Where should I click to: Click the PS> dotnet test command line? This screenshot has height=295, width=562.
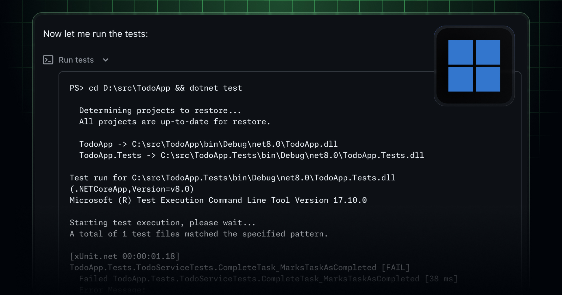156,88
